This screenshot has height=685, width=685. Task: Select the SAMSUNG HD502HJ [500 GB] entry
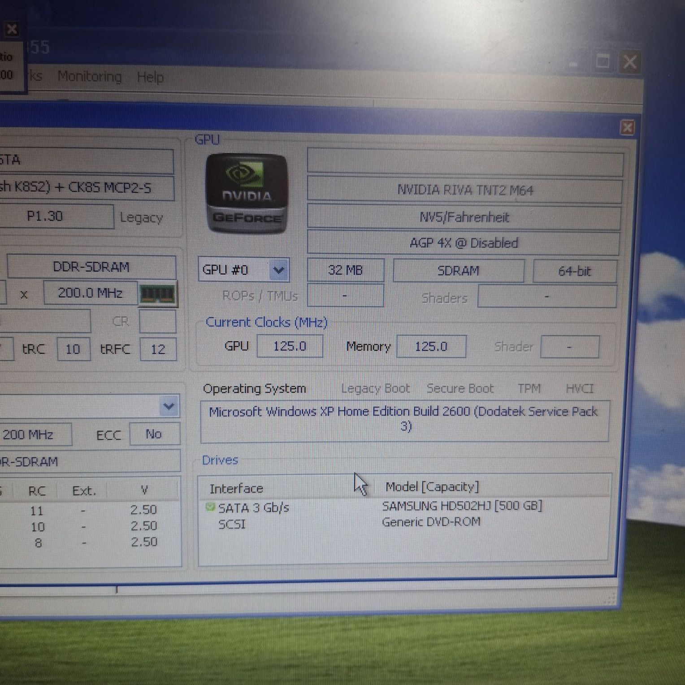pyautogui.click(x=462, y=506)
